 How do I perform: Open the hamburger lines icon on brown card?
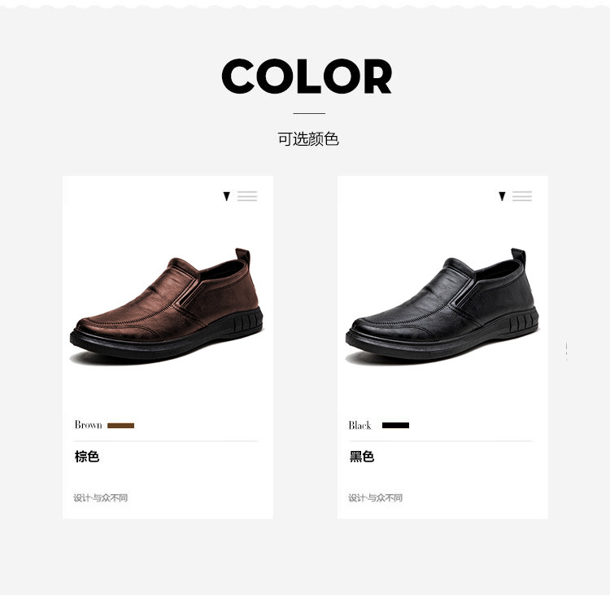247,196
